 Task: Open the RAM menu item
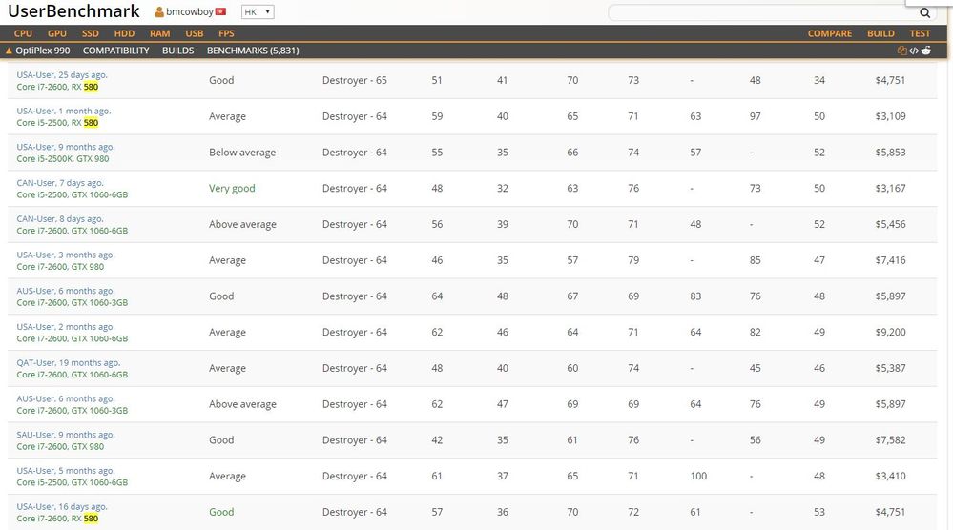point(160,33)
